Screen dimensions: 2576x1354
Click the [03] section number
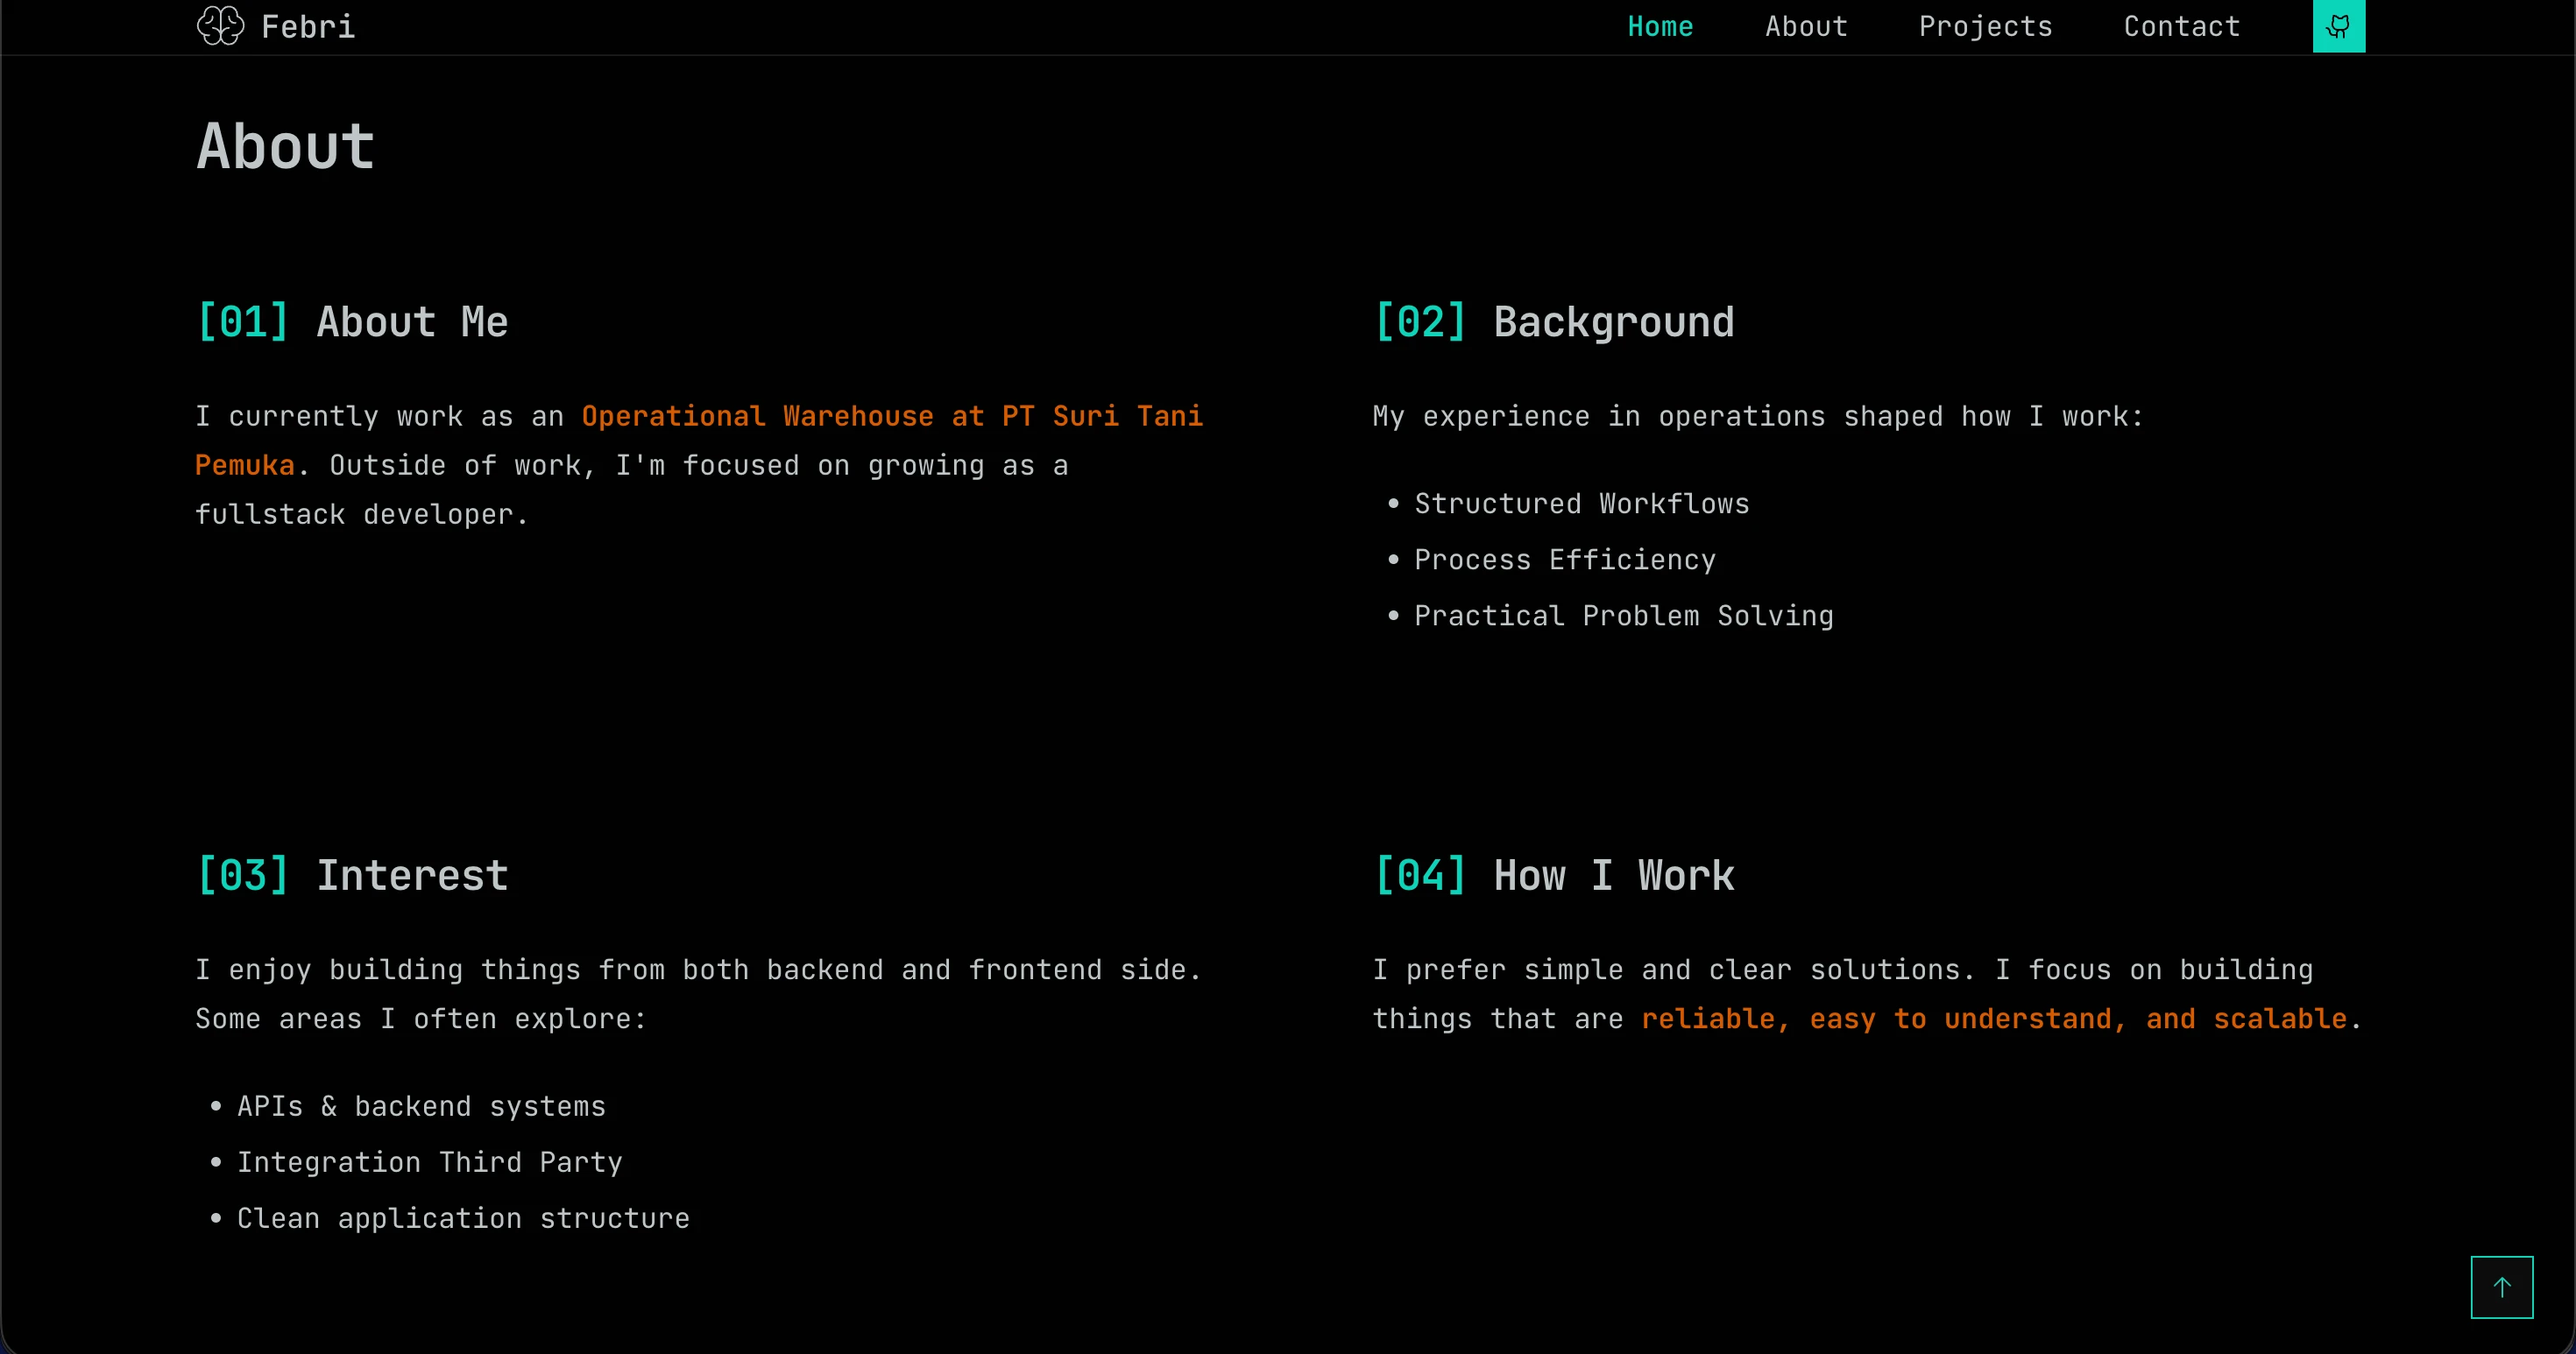click(x=243, y=875)
